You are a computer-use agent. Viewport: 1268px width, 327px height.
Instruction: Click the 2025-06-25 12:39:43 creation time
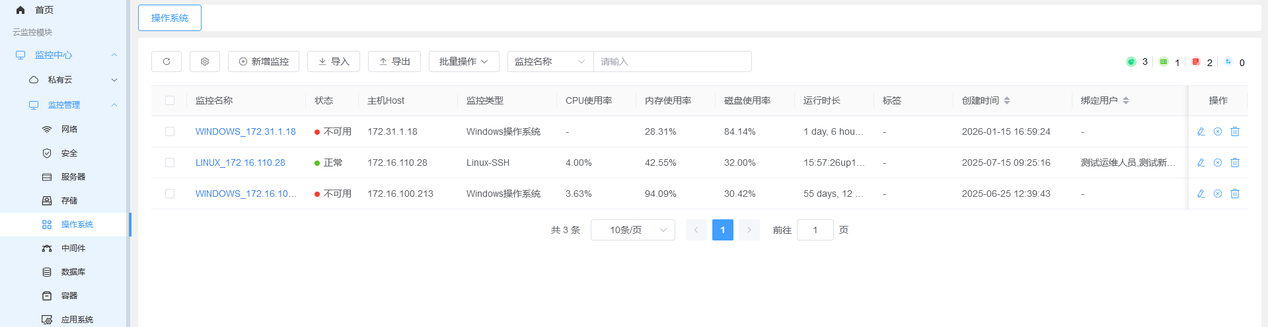coord(1006,194)
